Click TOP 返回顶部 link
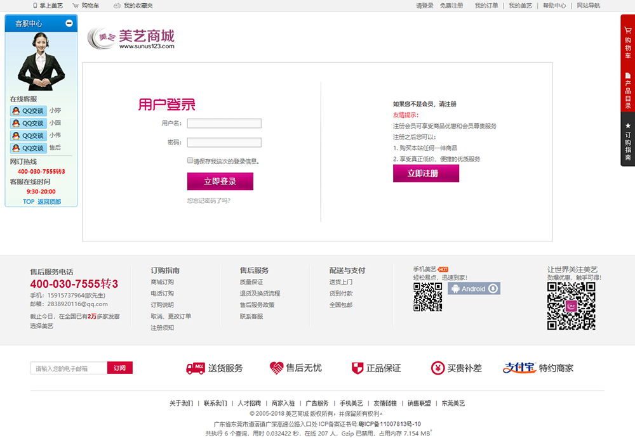This screenshot has width=635, height=438. (42, 202)
